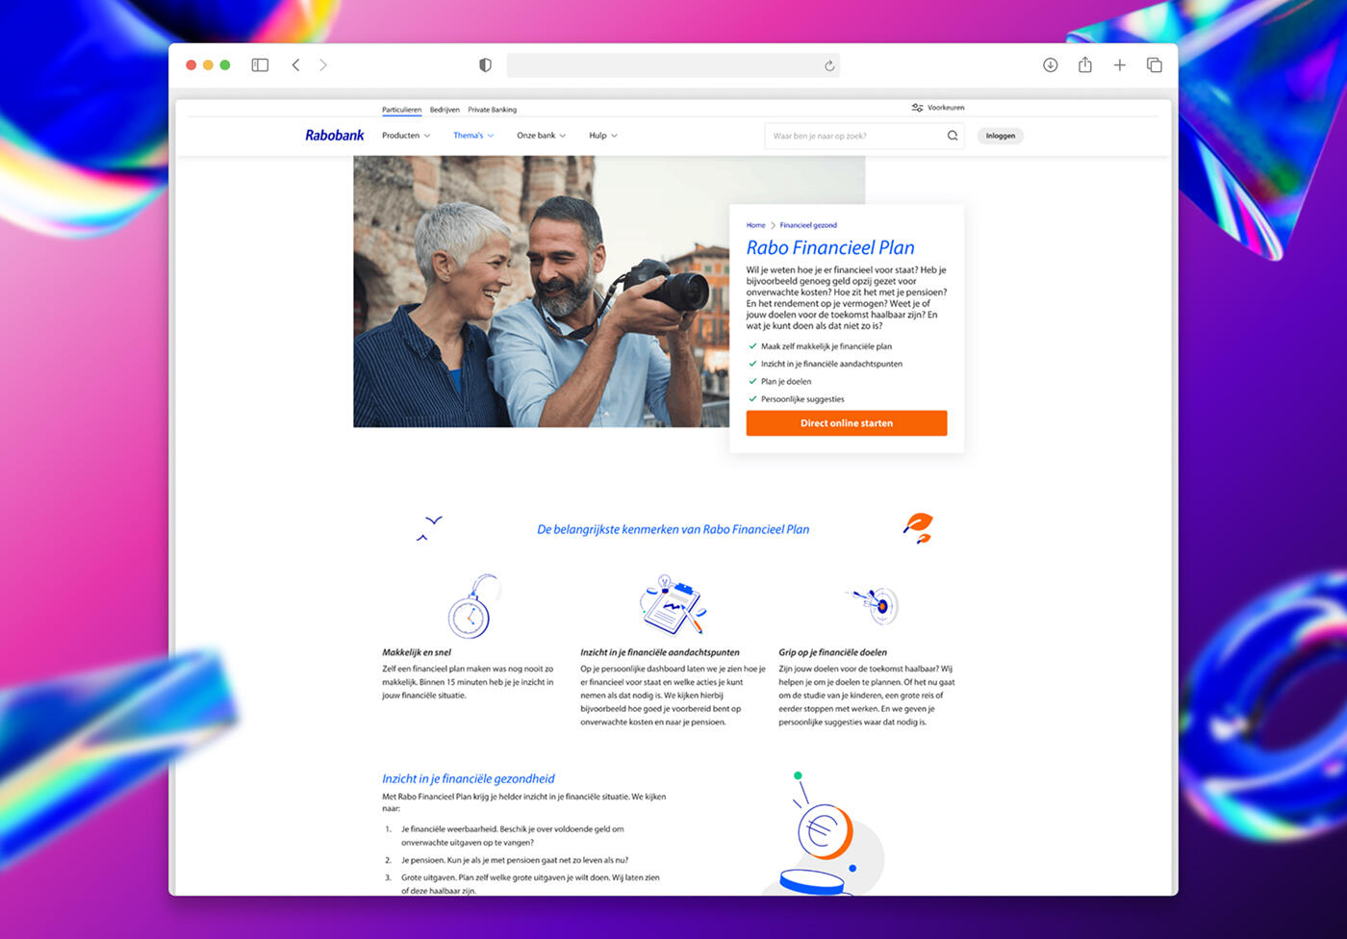This screenshot has width=1347, height=939.
Task: Click the euro coin illustration
Action: (825, 829)
